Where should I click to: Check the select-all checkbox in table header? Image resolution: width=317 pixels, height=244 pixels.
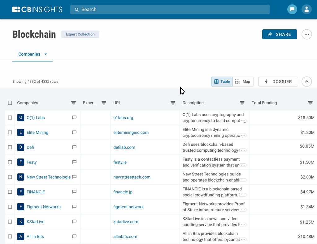[x=10, y=103]
